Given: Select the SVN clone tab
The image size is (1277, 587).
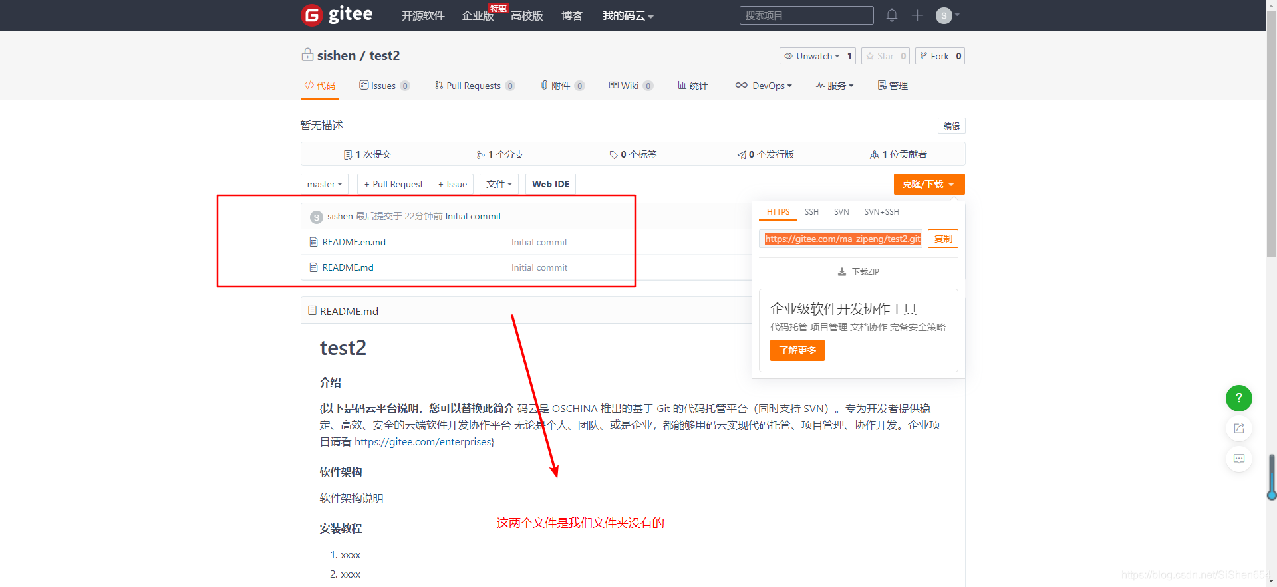Looking at the screenshot, I should click(x=841, y=212).
